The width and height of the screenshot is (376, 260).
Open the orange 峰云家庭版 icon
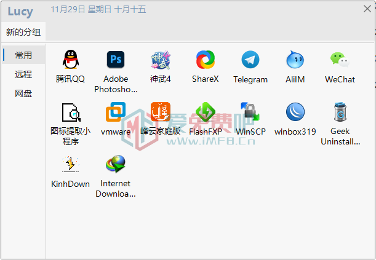(161, 112)
